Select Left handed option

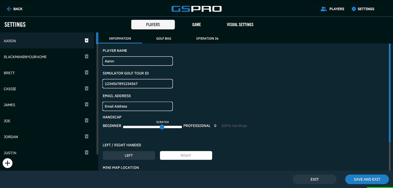pyautogui.click(x=129, y=156)
